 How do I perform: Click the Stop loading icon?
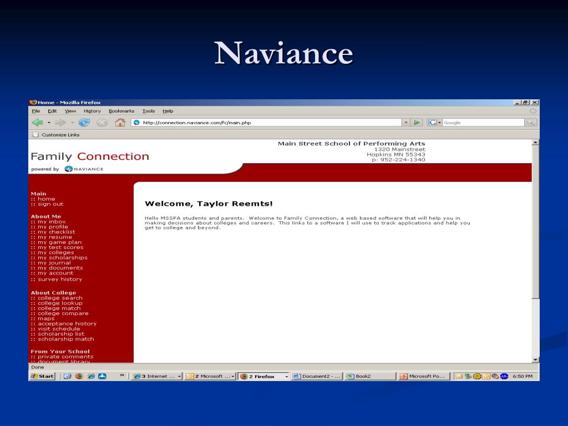[102, 123]
